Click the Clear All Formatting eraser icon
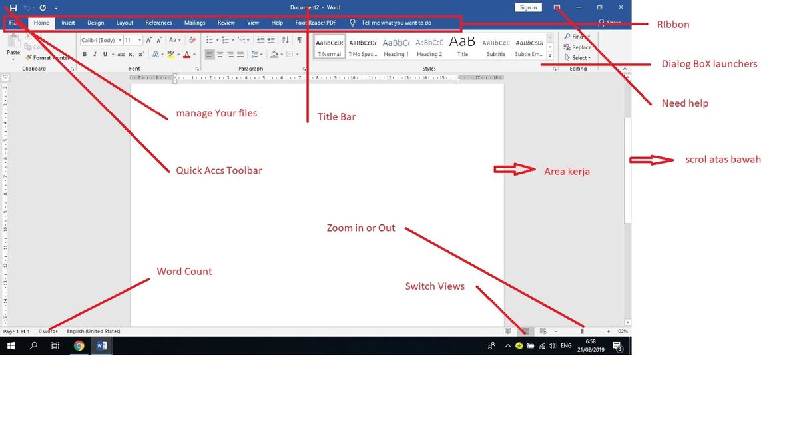The height and width of the screenshot is (444, 799). point(192,41)
